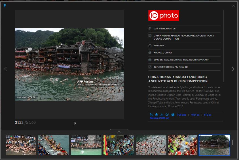Click the pin icon in top-left corner
The width and height of the screenshot is (239, 160).
[x=5, y=6]
